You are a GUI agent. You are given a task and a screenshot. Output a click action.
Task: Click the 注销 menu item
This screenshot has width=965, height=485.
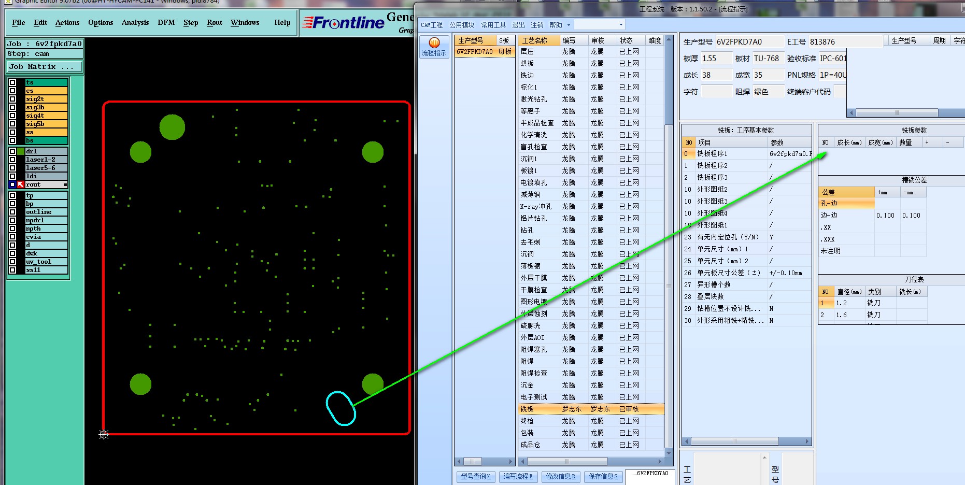click(537, 25)
